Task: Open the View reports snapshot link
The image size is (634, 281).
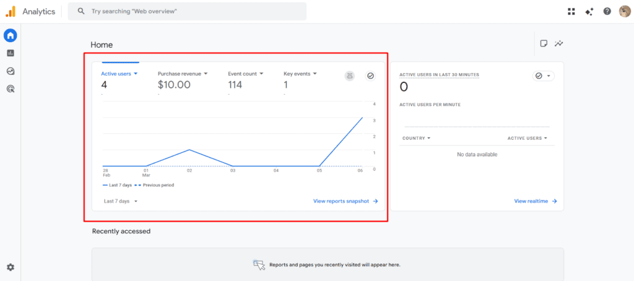Action: 345,201
